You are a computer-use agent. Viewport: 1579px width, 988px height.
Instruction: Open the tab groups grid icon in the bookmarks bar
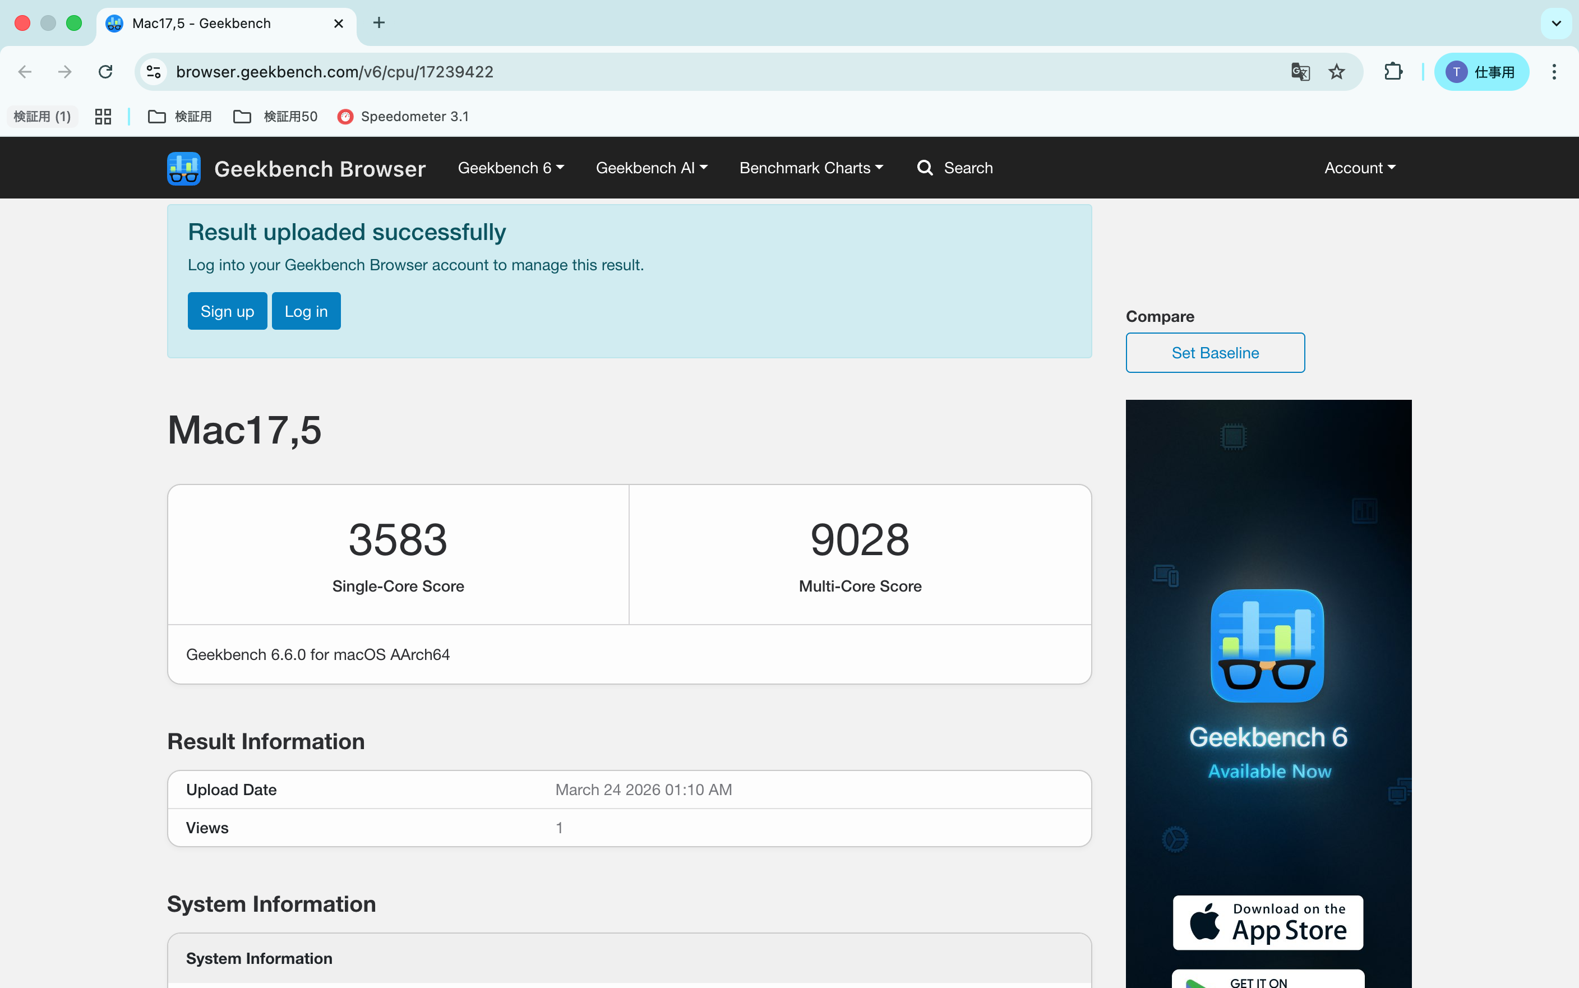click(103, 116)
